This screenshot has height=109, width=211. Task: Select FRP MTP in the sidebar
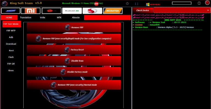(11, 31)
